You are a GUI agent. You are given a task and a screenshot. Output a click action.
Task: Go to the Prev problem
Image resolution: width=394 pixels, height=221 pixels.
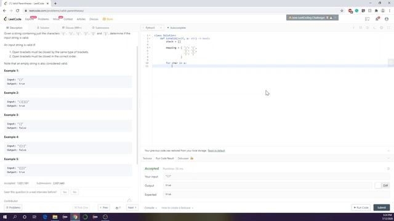[104, 207]
